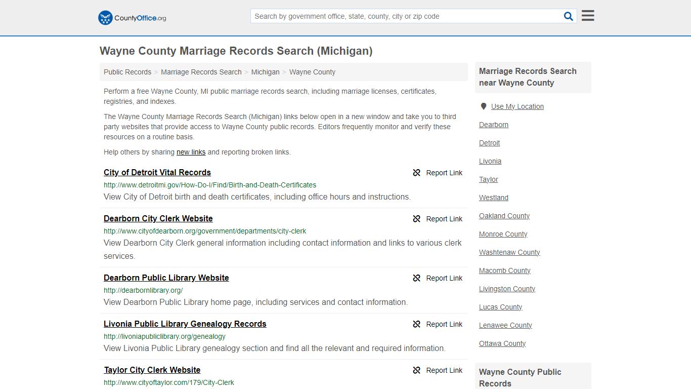Open City of Detroit Vital Records
691x389 pixels.
157,172
